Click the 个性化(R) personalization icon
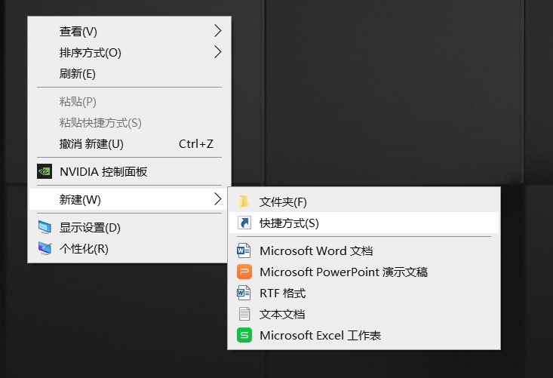553x378 pixels. [x=45, y=248]
